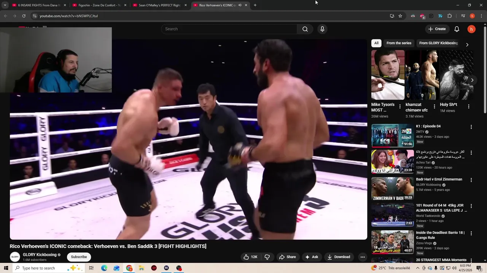Image resolution: width=487 pixels, height=273 pixels.
Task: Open options for Inside the Deadliest Barrio 18
Action: 471,234
